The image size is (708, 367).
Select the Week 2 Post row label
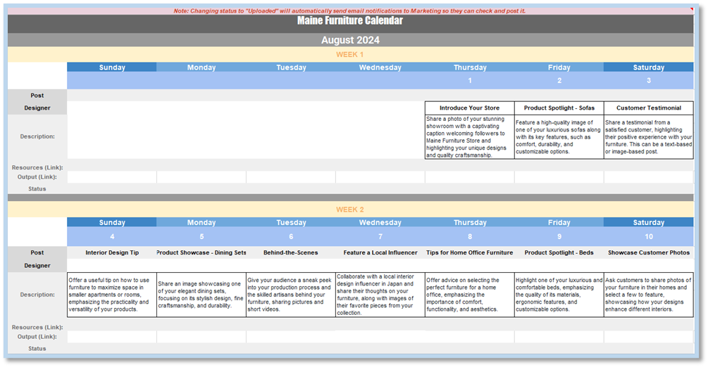tap(37, 253)
